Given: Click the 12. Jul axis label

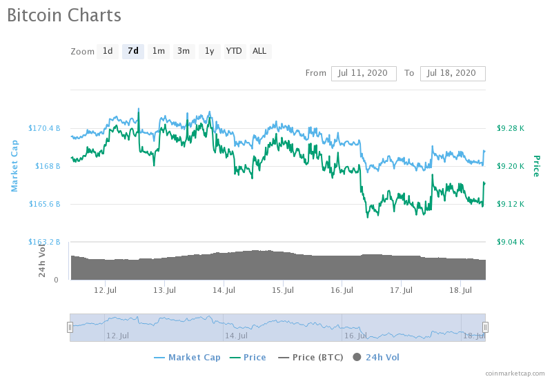Looking at the screenshot, I should tap(105, 290).
